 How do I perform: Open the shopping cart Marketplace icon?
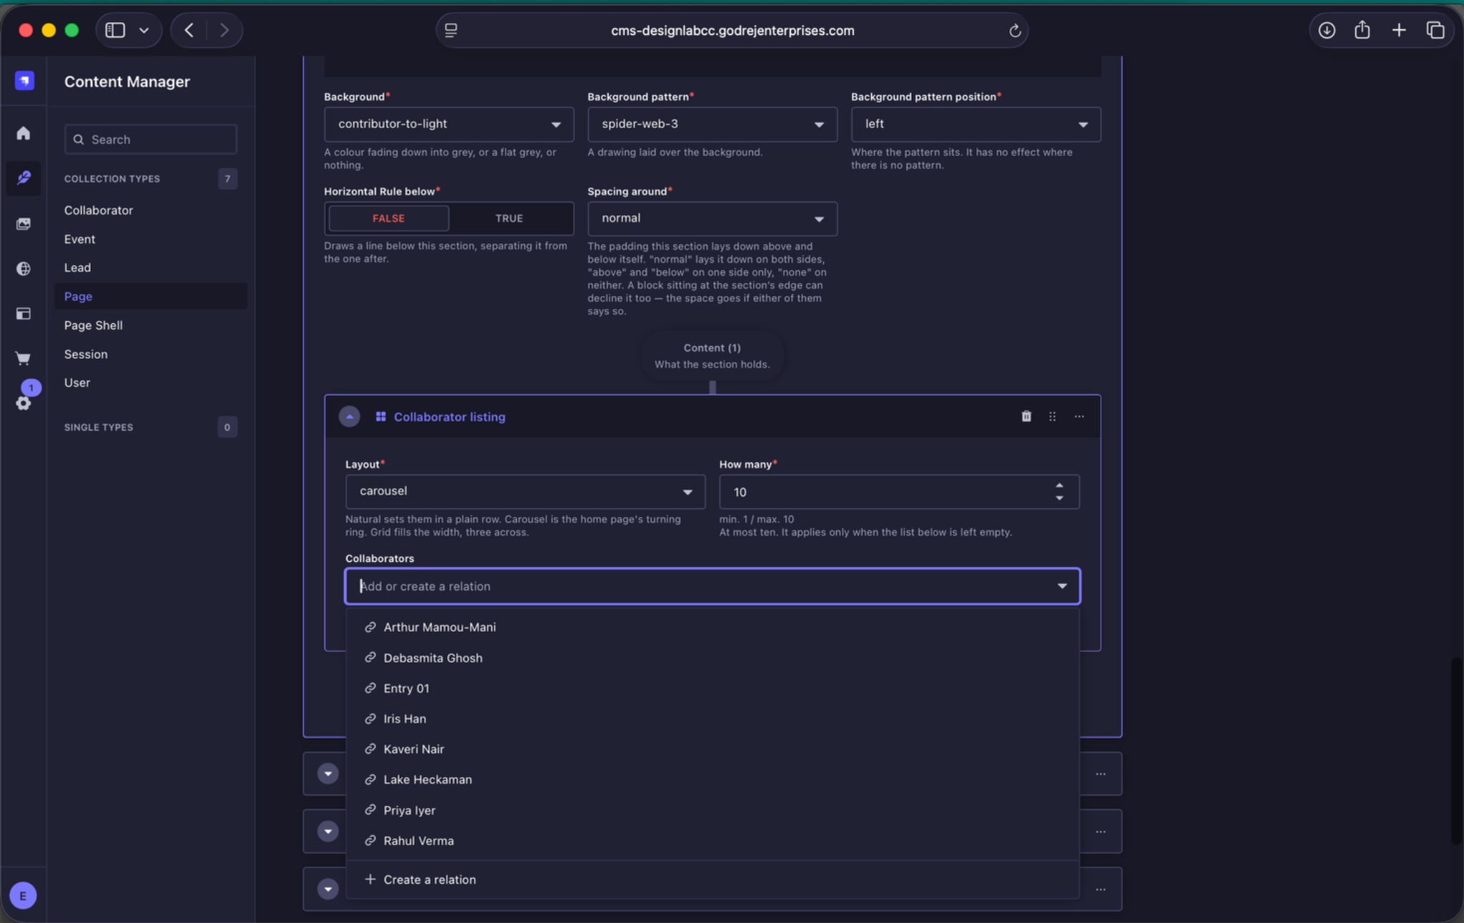click(24, 358)
